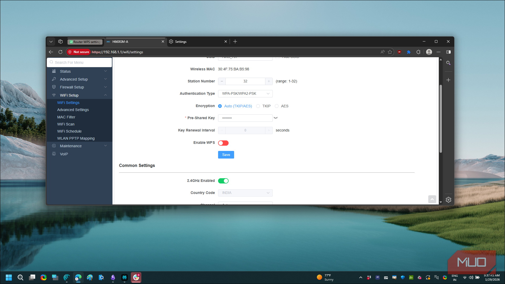This screenshot has height=284, width=505.
Task: Click the Search For Menu field
Action: coord(79,62)
